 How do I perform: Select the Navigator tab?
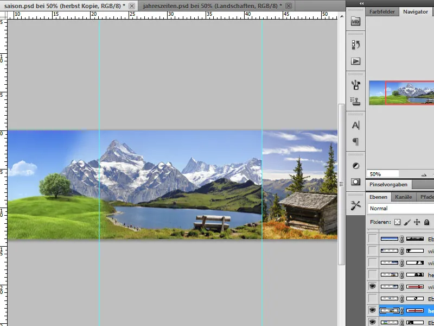coord(416,12)
